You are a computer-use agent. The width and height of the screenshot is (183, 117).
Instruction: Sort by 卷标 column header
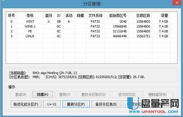[x=30, y=15]
